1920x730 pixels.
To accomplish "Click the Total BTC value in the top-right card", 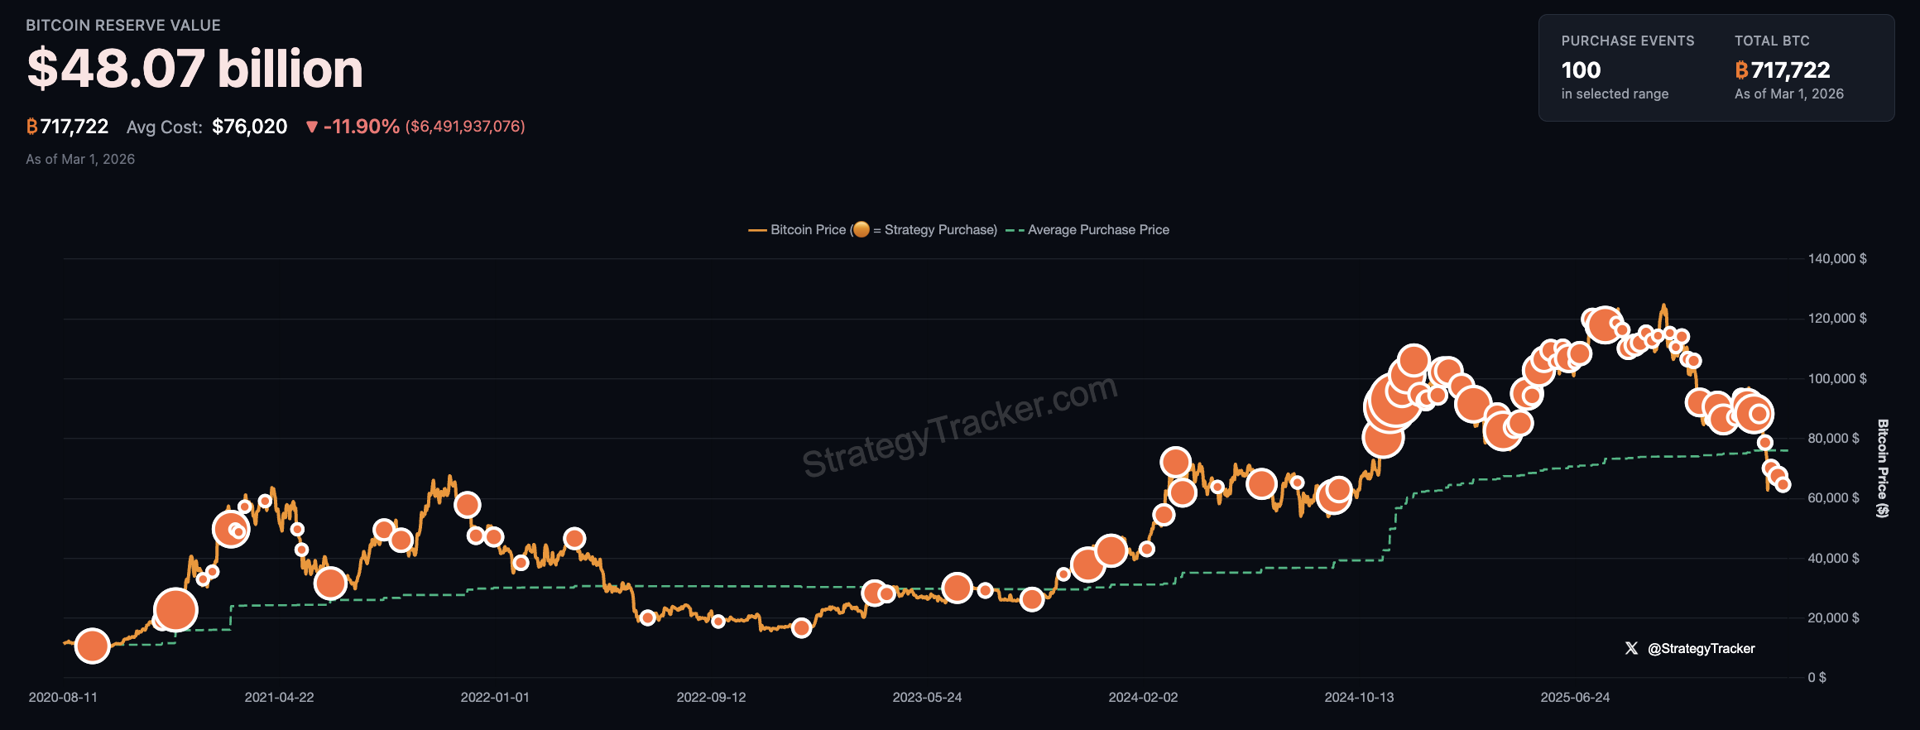I will (x=1790, y=70).
